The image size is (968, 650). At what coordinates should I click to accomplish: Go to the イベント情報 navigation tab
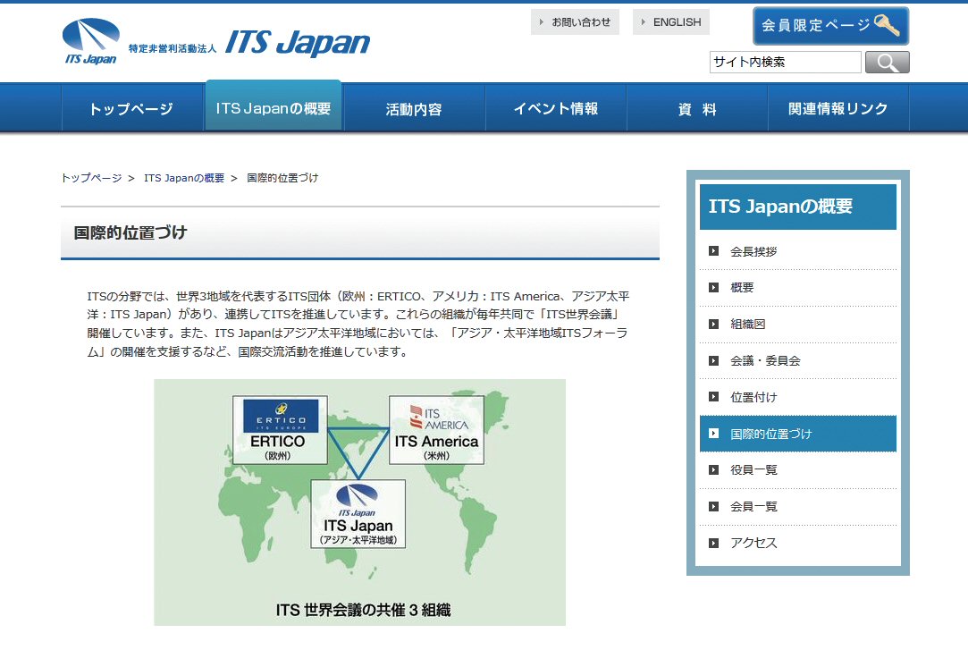pos(556,109)
